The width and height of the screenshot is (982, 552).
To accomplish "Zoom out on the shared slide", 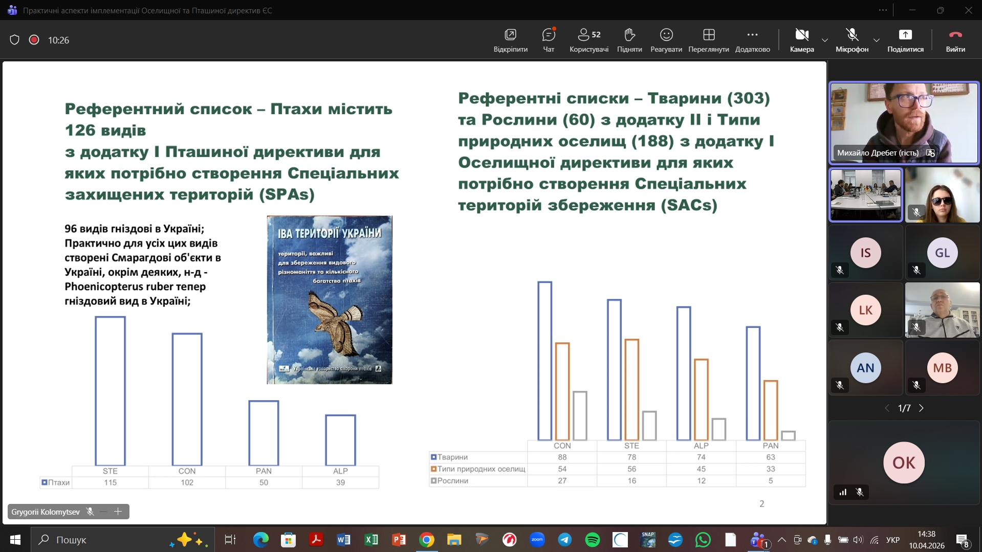I will click(104, 512).
